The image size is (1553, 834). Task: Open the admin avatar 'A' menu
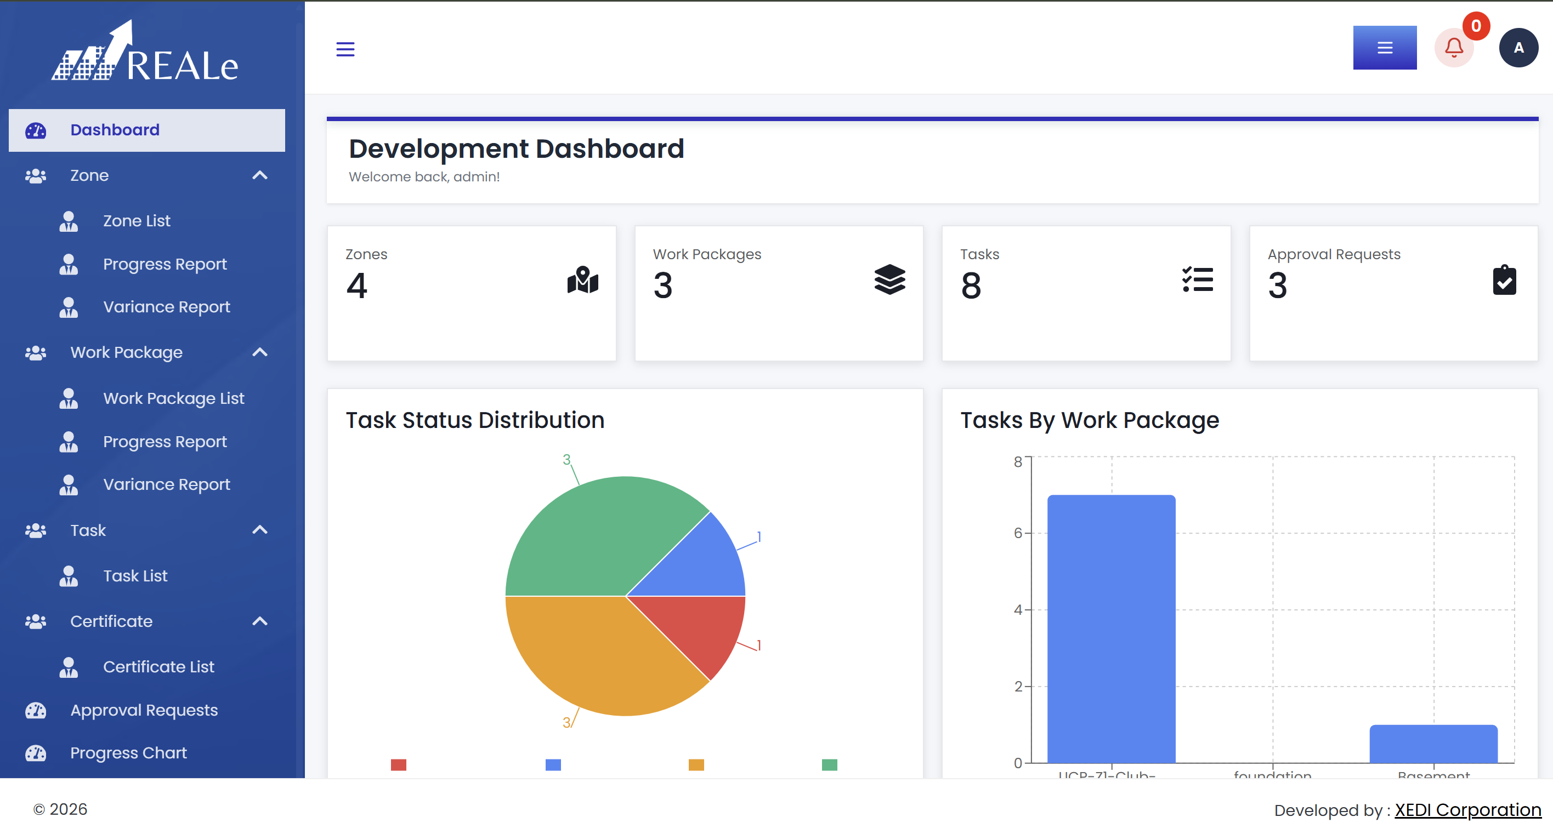click(1518, 48)
